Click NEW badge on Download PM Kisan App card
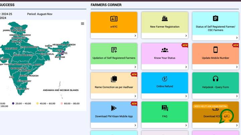 (134, 104)
